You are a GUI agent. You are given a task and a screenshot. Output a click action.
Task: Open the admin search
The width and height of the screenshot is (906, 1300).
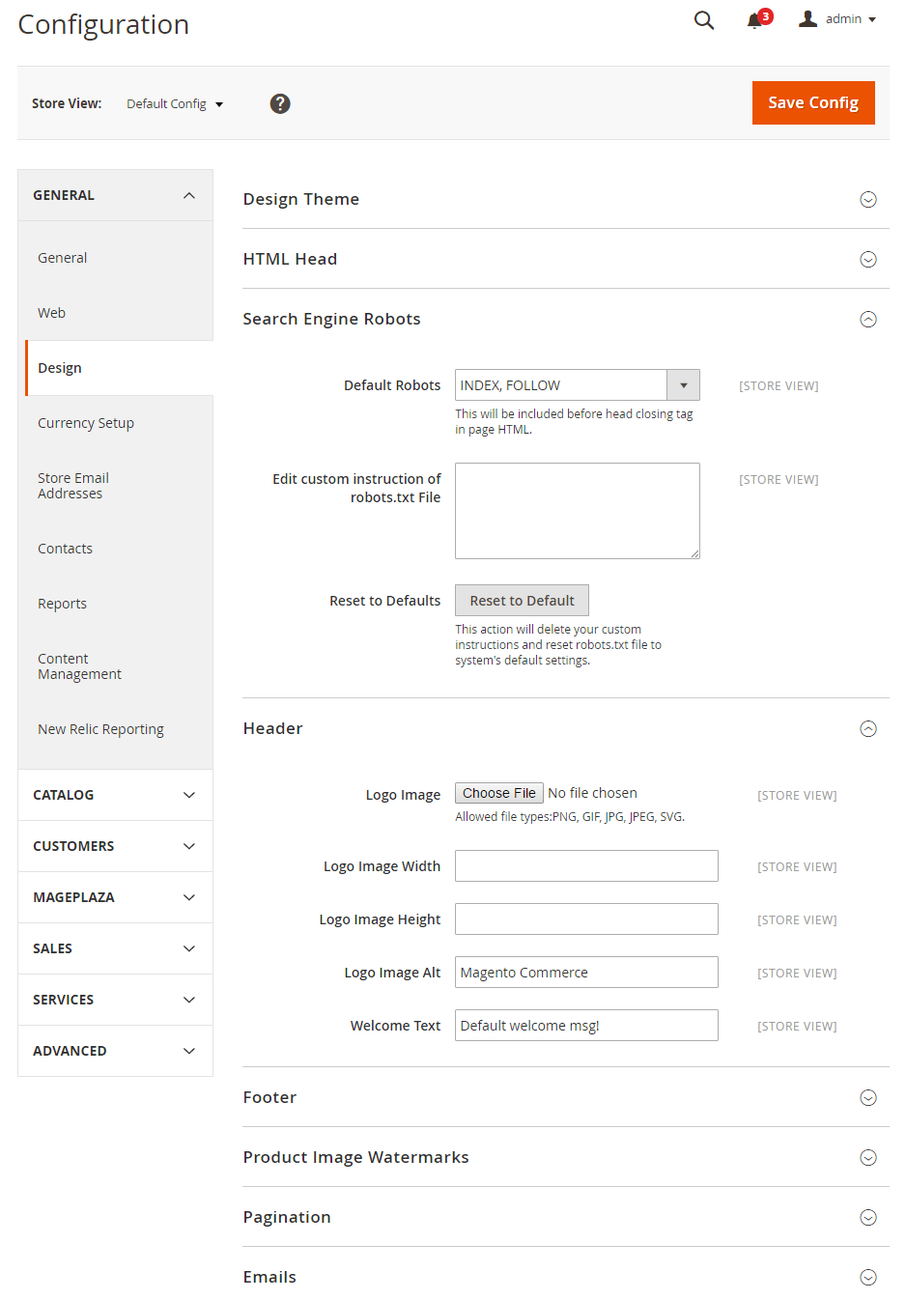pos(703,19)
